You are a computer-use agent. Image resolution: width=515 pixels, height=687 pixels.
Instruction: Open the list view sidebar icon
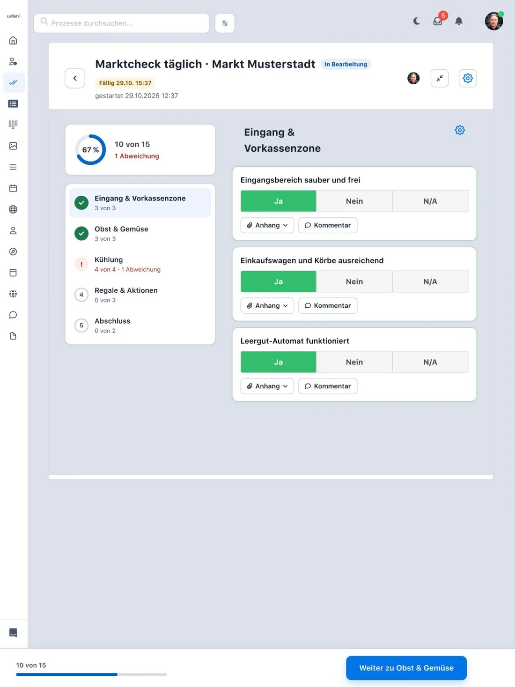(13, 103)
